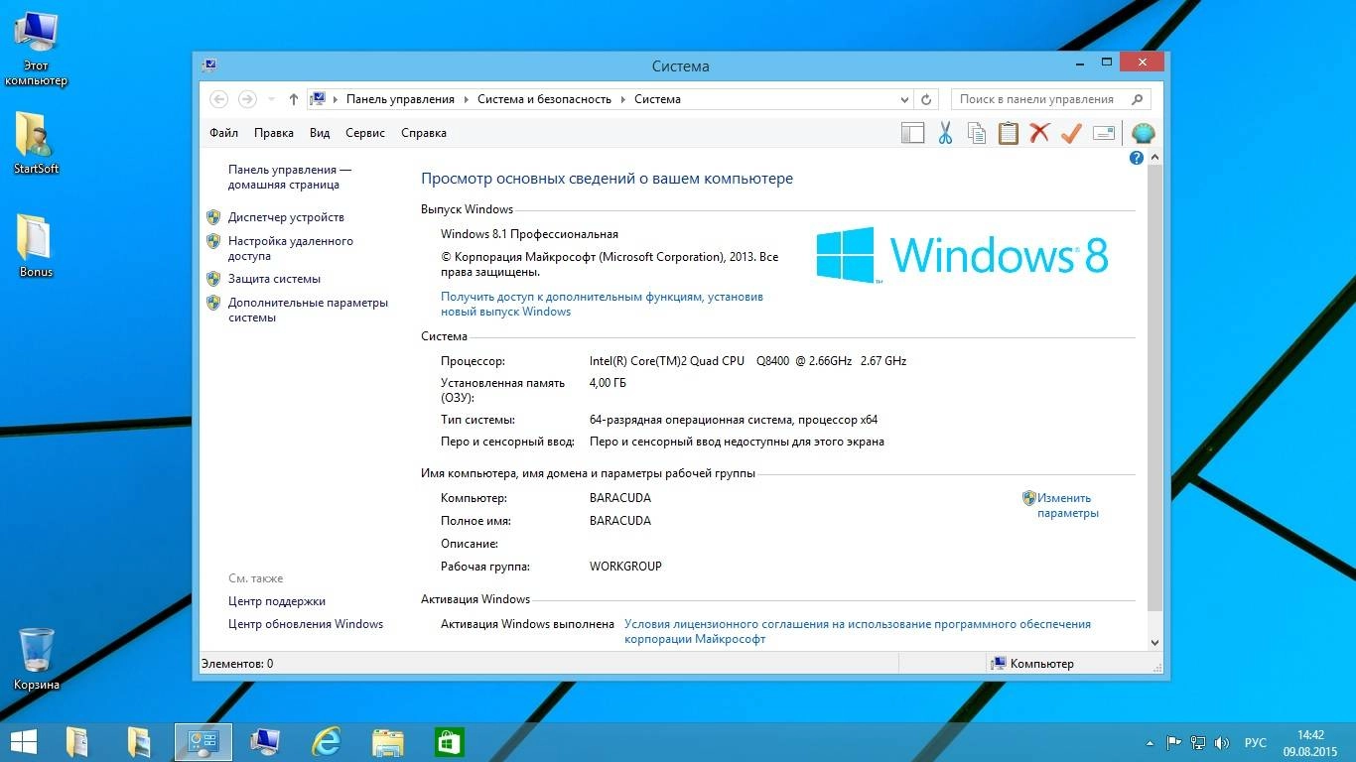Select the Bonus desktop folder icon
The width and height of the screenshot is (1356, 762).
point(36,246)
